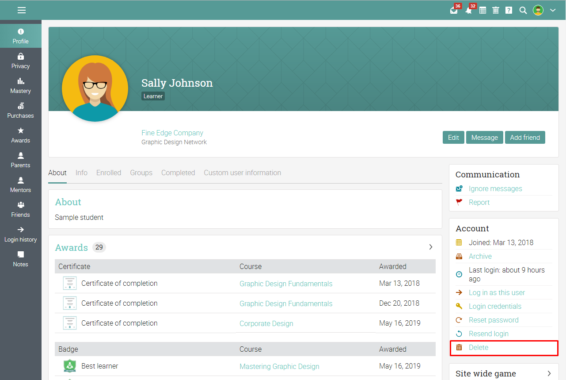The height and width of the screenshot is (380, 566).
Task: Click the Awarded column header in Certificate table
Action: [393, 266]
